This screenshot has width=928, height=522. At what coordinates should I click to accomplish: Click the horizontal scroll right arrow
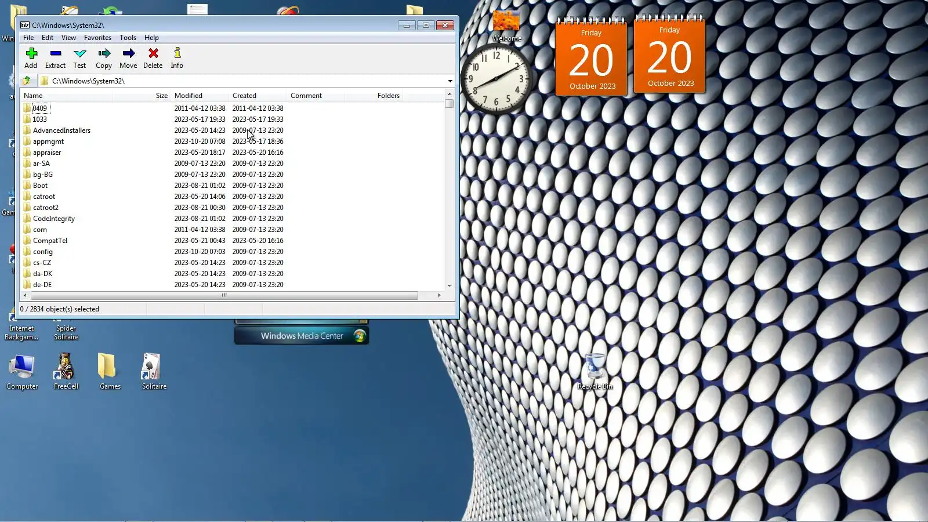[x=439, y=296]
